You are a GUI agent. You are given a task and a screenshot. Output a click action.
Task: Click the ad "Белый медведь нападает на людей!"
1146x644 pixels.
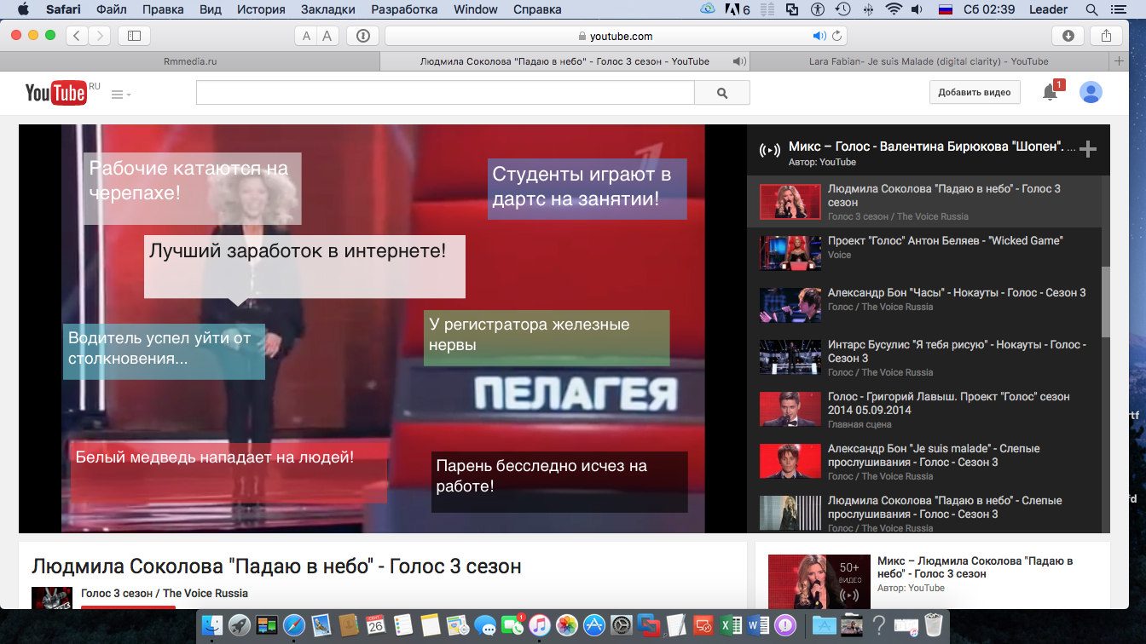[x=229, y=472]
